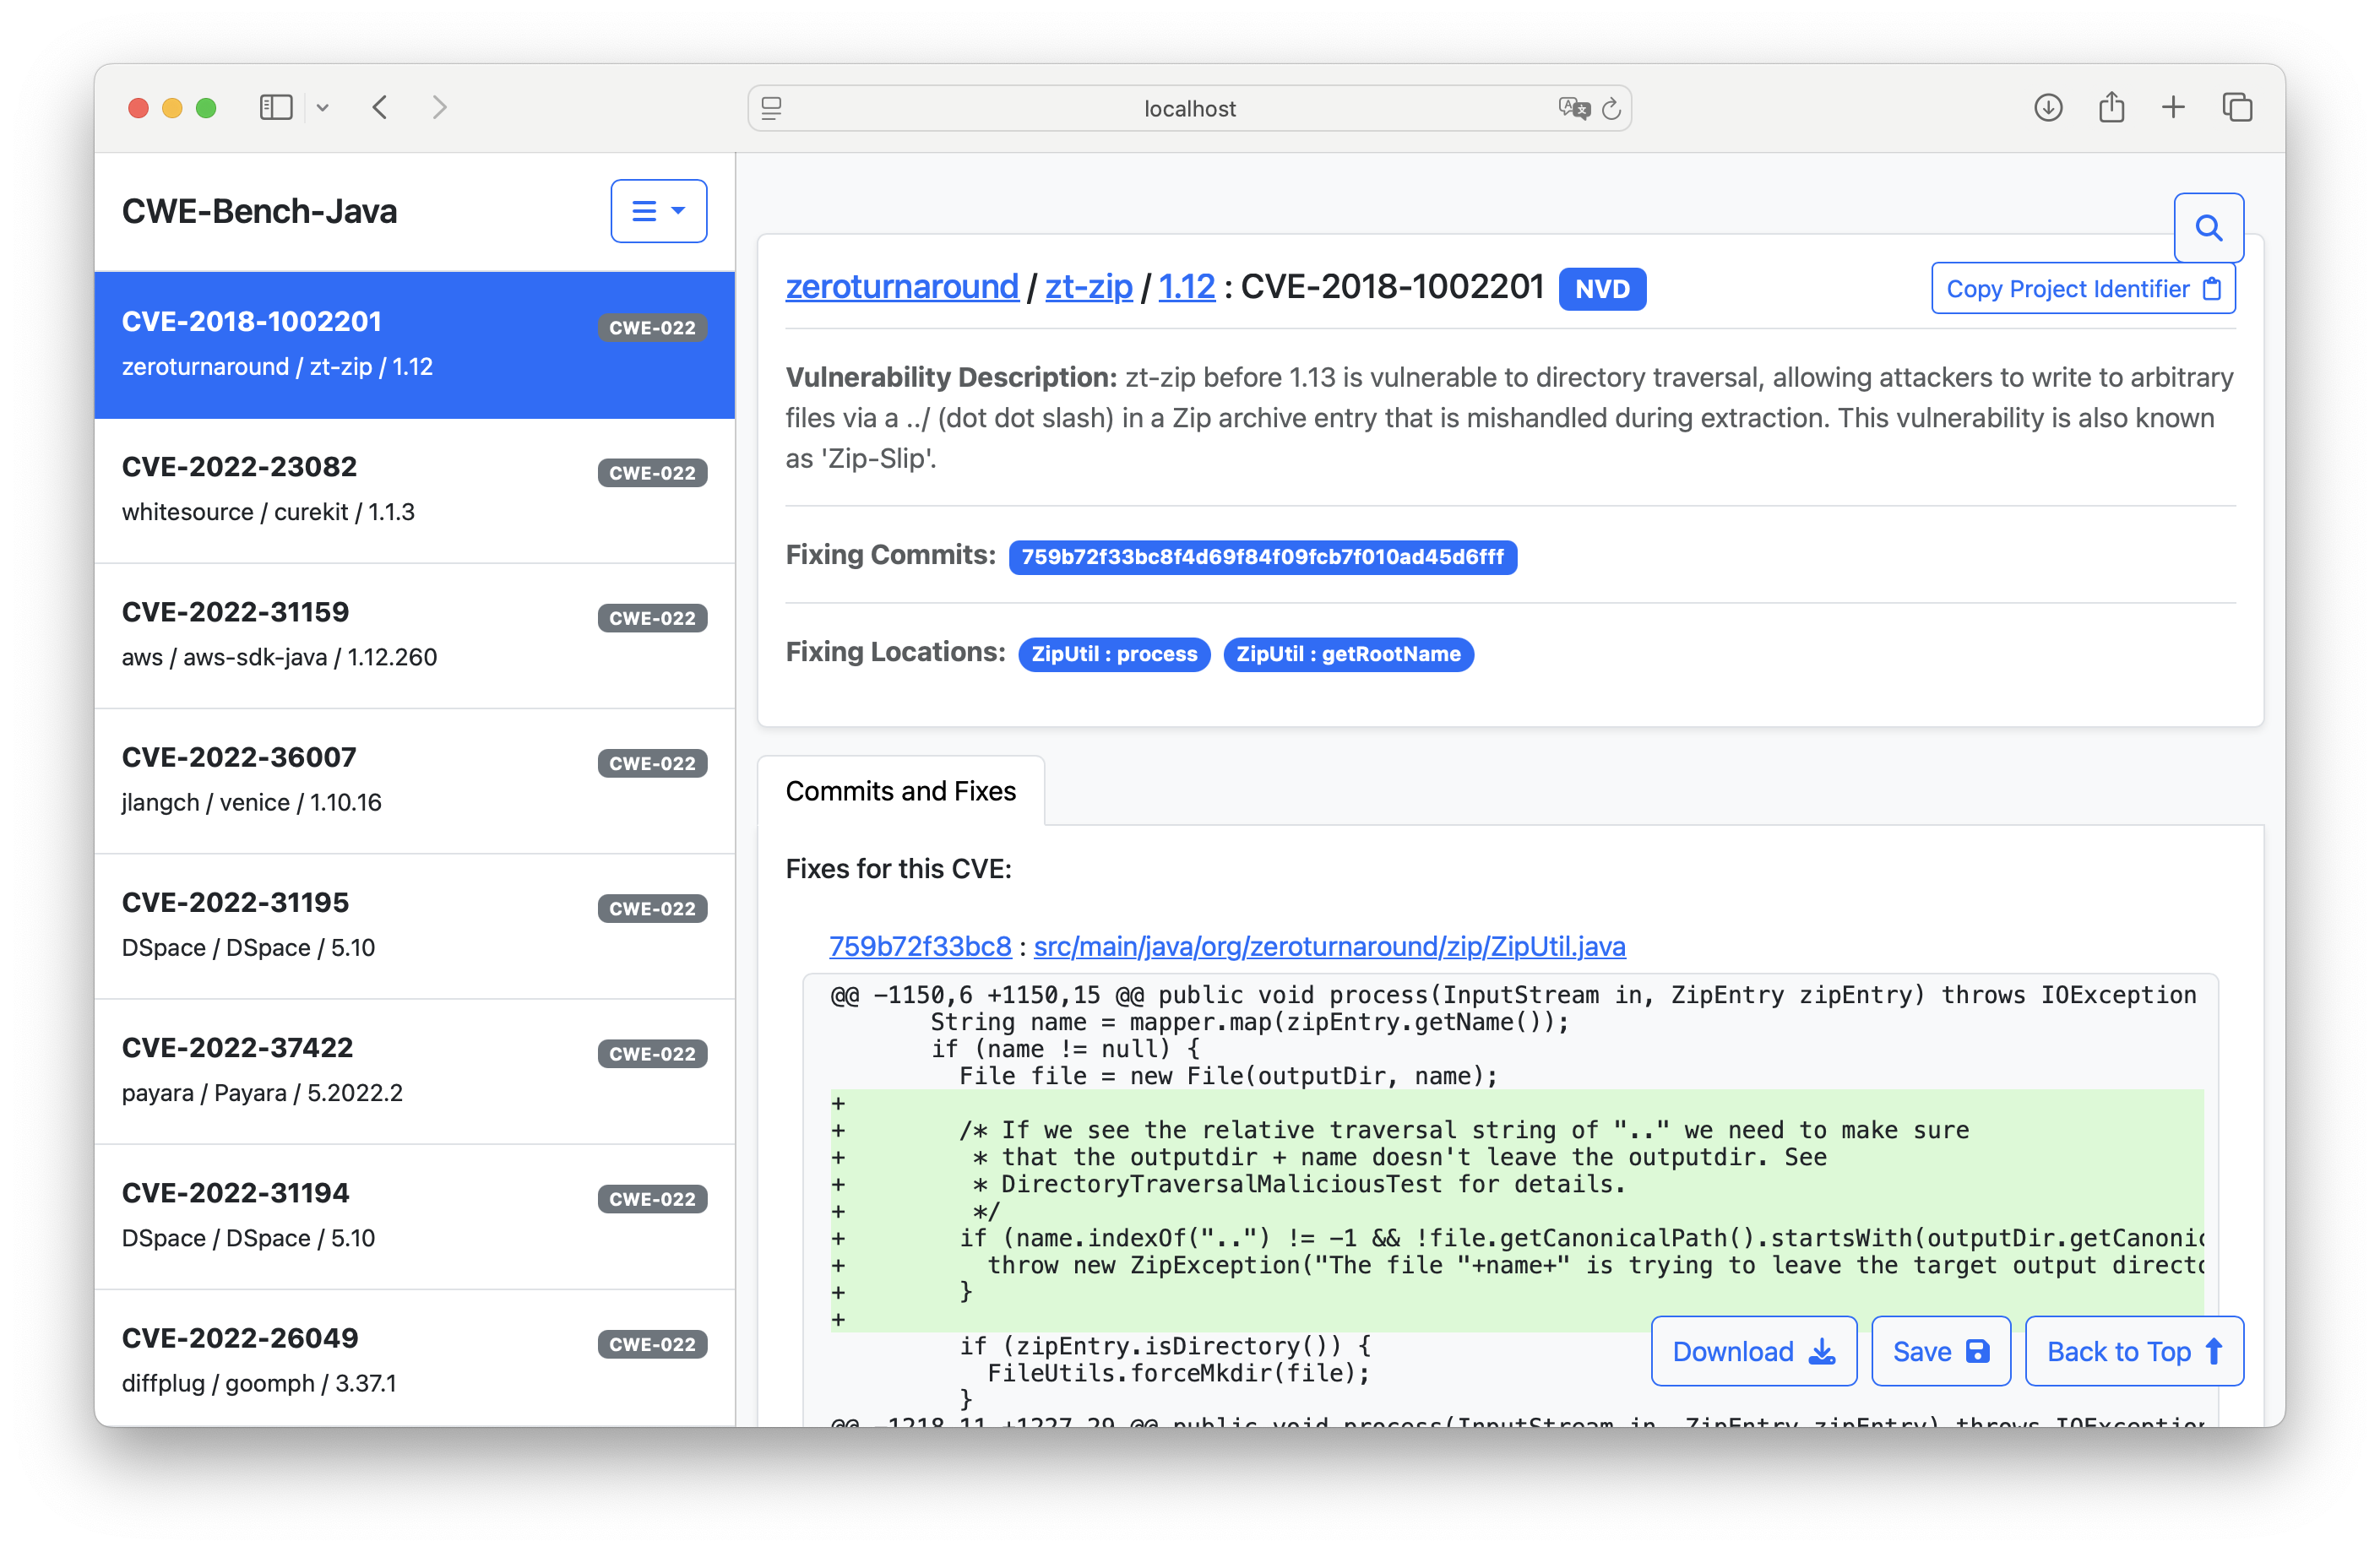Screen dimensions: 2380x1552
Task: Click the CWE-Bench-Java title
Action: point(259,211)
